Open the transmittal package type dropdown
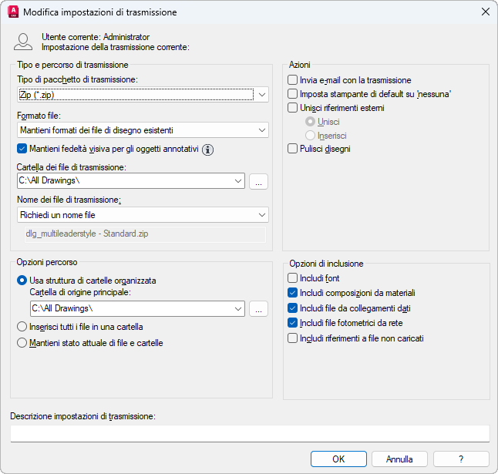 [263, 95]
